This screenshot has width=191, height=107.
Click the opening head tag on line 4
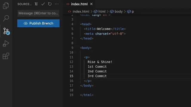click(x=86, y=24)
